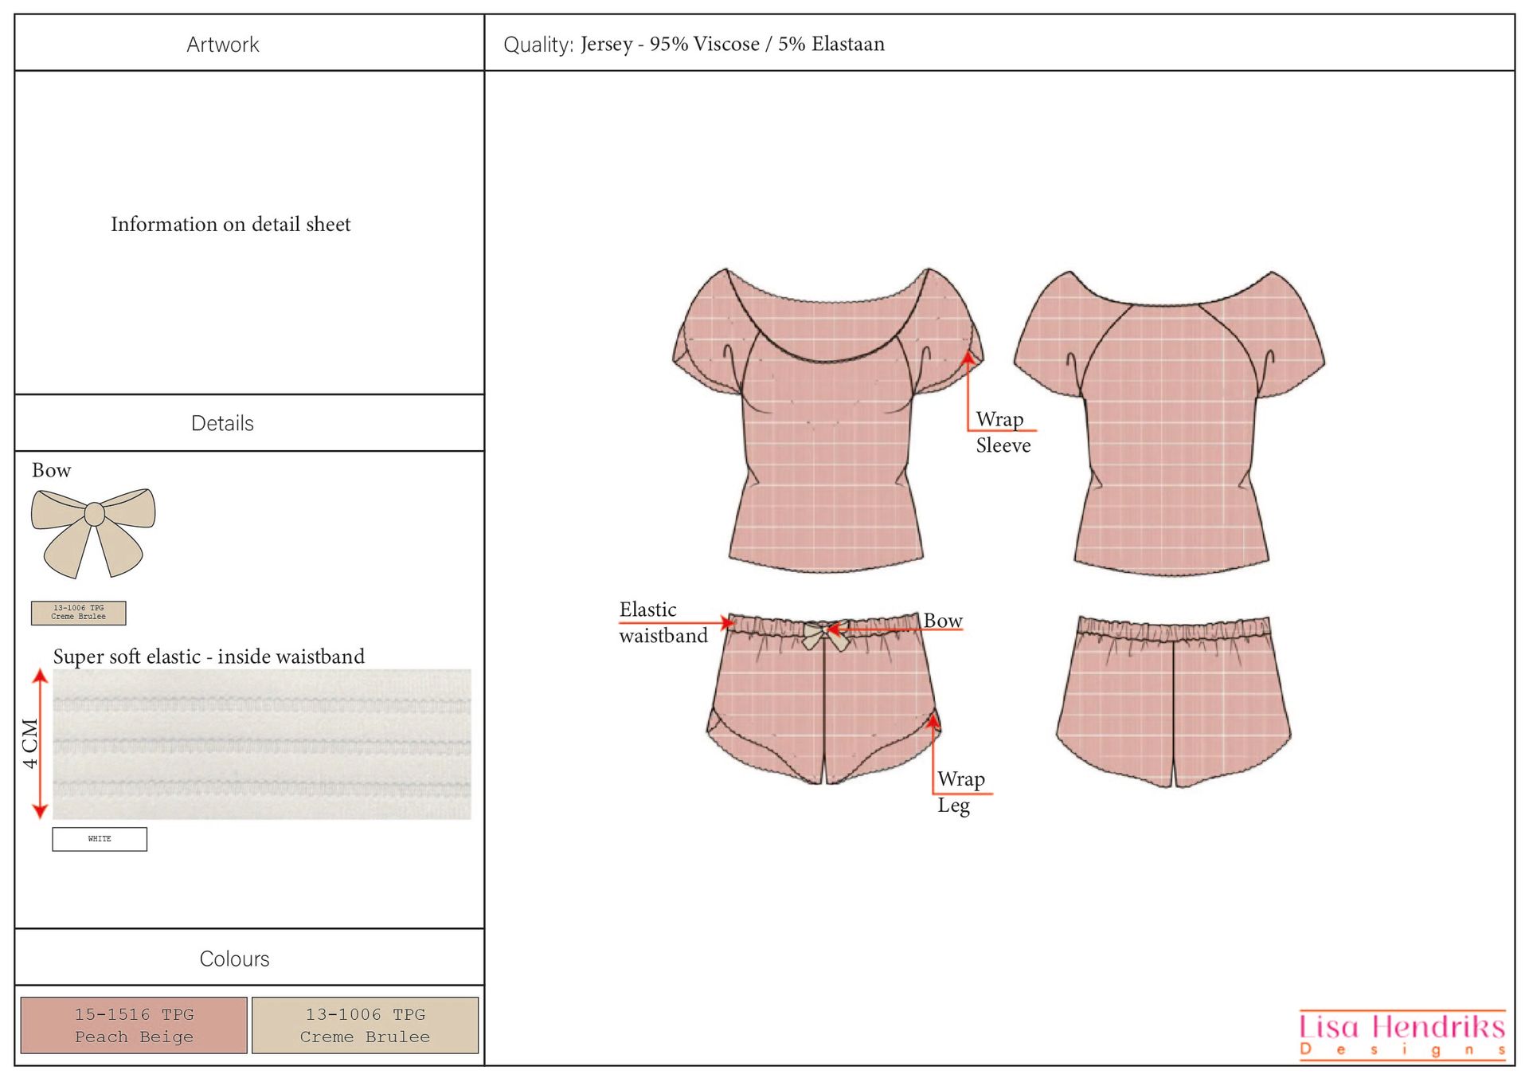Open the Artwork tab header

tap(223, 44)
